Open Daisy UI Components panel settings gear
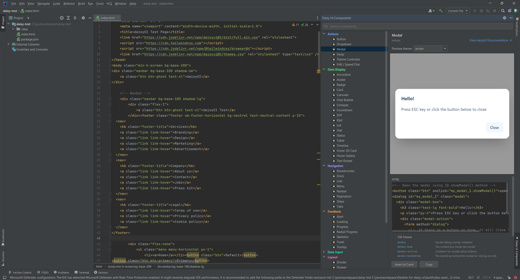520x280 pixels. pyautogui.click(x=504, y=18)
